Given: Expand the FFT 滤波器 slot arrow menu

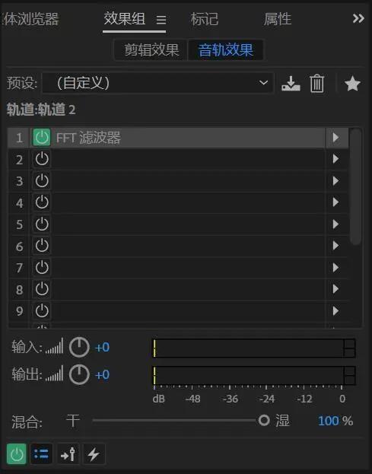Looking at the screenshot, I should pyautogui.click(x=335, y=138).
